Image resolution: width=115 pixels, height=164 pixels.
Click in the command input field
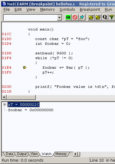(30, 17)
